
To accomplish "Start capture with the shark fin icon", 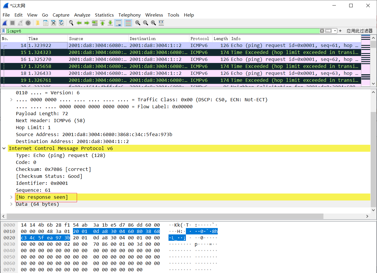I will [5, 23].
